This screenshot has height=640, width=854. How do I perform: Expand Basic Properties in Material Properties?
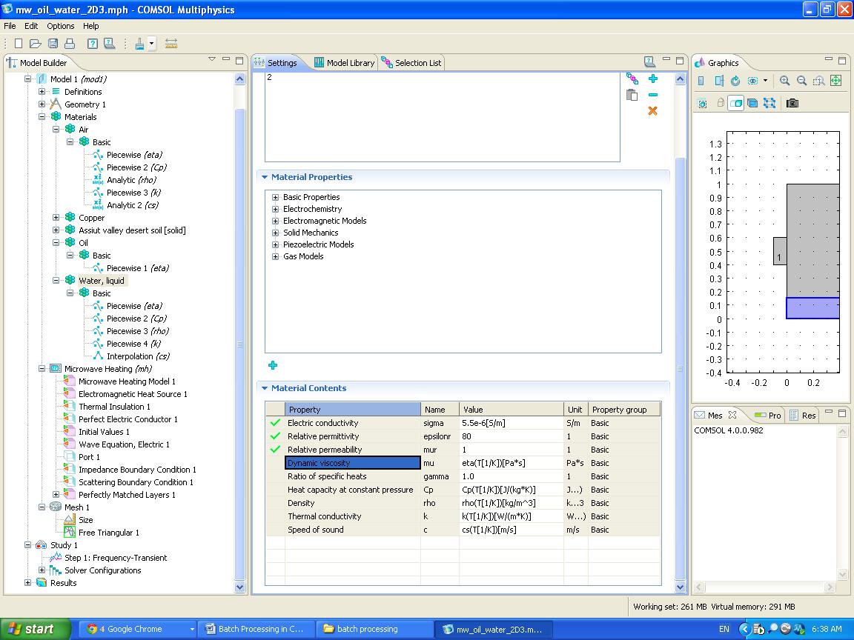click(x=276, y=198)
